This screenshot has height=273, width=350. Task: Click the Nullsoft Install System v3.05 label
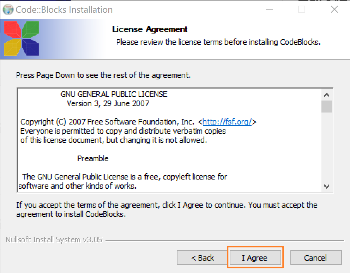point(53,239)
